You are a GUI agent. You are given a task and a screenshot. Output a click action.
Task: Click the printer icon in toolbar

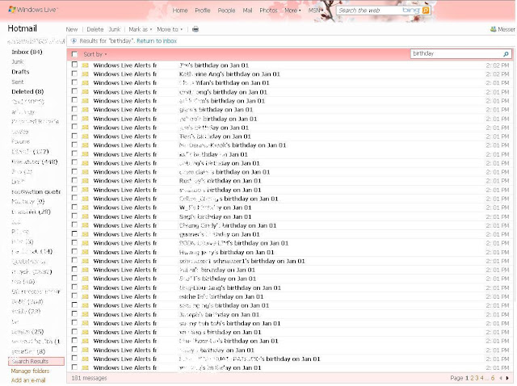(195, 29)
